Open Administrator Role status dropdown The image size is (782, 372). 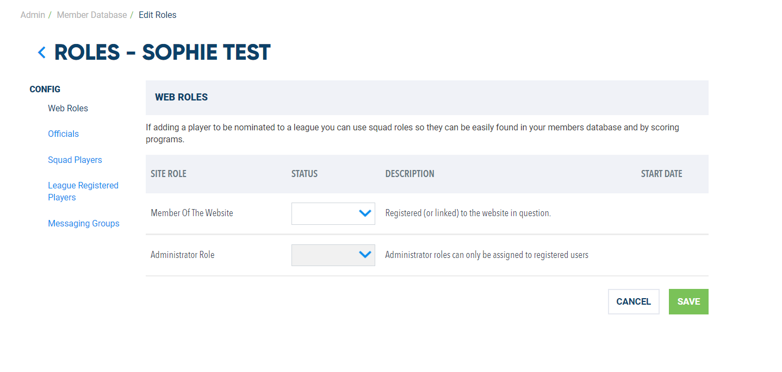pos(333,255)
